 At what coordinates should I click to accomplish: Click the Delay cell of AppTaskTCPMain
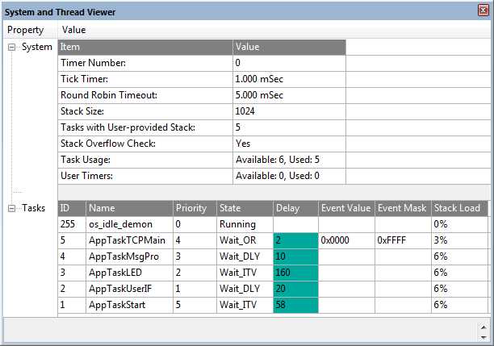pos(295,240)
